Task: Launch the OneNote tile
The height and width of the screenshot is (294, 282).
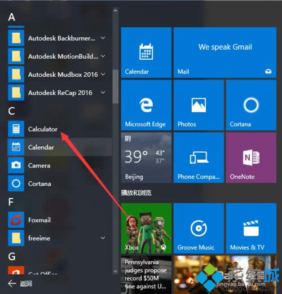Action: [251, 157]
